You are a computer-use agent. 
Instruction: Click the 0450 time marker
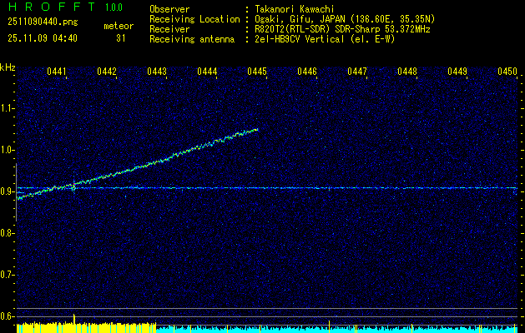507,72
